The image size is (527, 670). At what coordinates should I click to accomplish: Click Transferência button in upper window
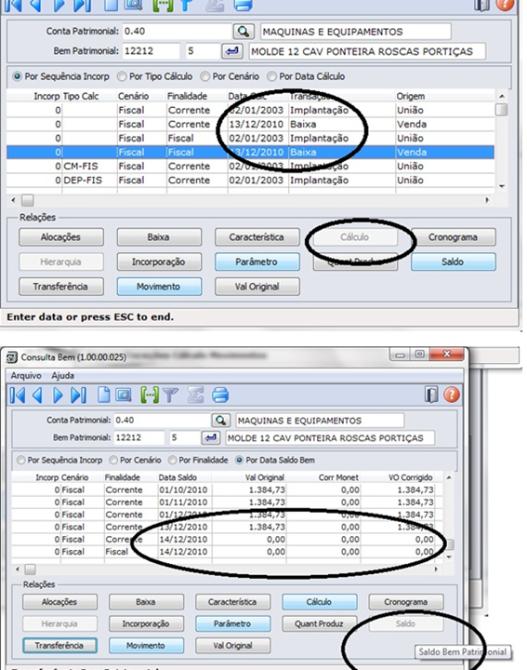coord(61,287)
